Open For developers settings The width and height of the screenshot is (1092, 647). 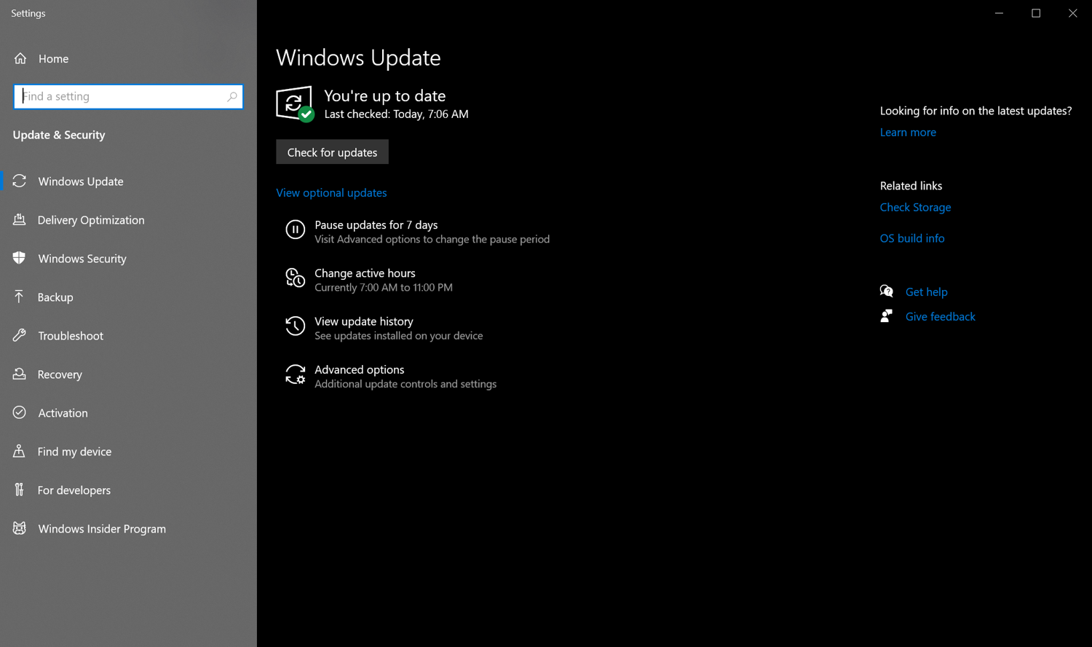click(74, 490)
